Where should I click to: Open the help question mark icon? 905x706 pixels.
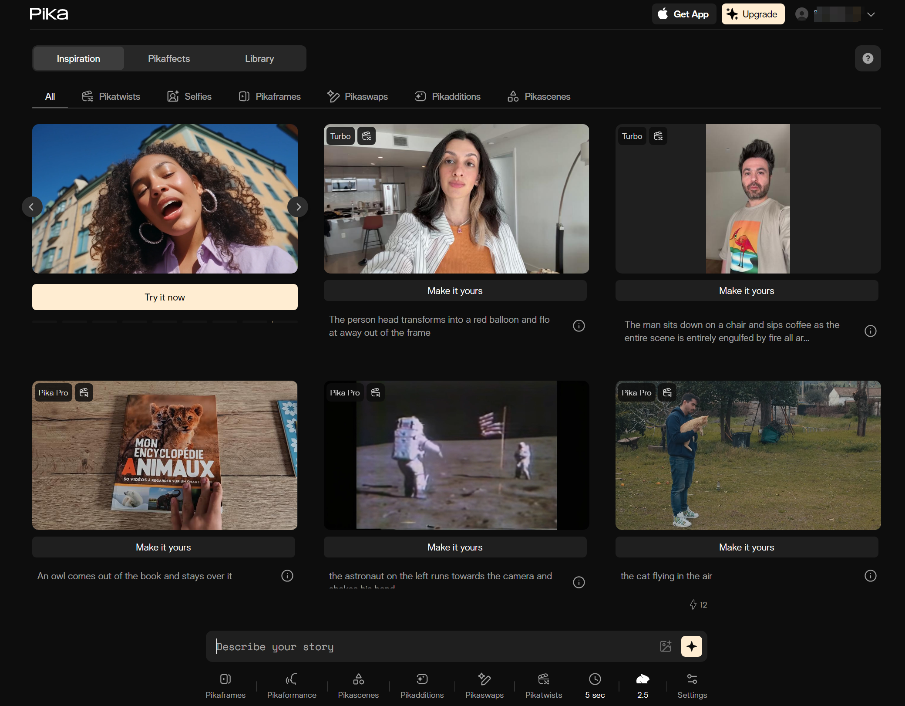pos(867,58)
